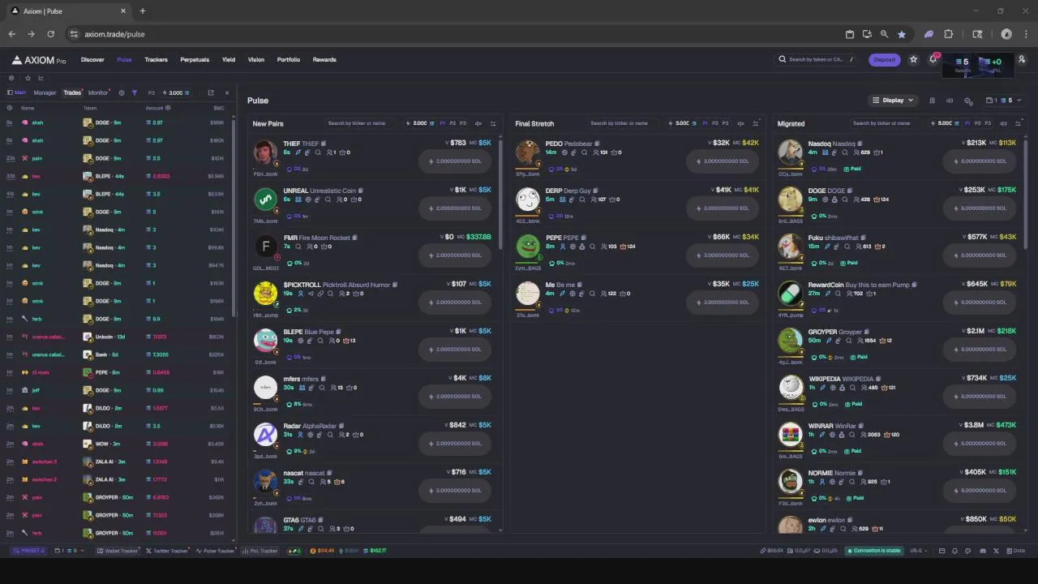Toggle Migrated column sound
Viewport: 1038px width, 584px height.
click(x=1003, y=123)
